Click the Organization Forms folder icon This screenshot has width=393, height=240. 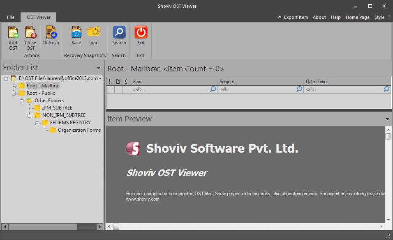pyautogui.click(x=53, y=130)
